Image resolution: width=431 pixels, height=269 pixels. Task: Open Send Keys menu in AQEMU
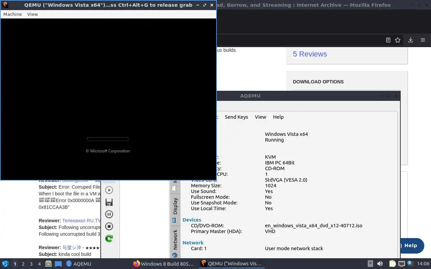click(x=236, y=117)
